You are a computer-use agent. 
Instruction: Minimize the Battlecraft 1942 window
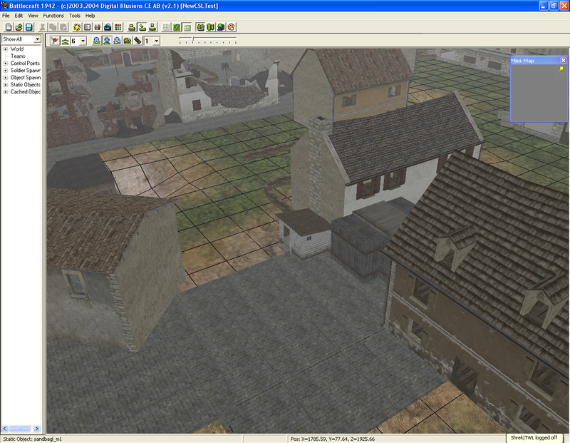pyautogui.click(x=544, y=6)
